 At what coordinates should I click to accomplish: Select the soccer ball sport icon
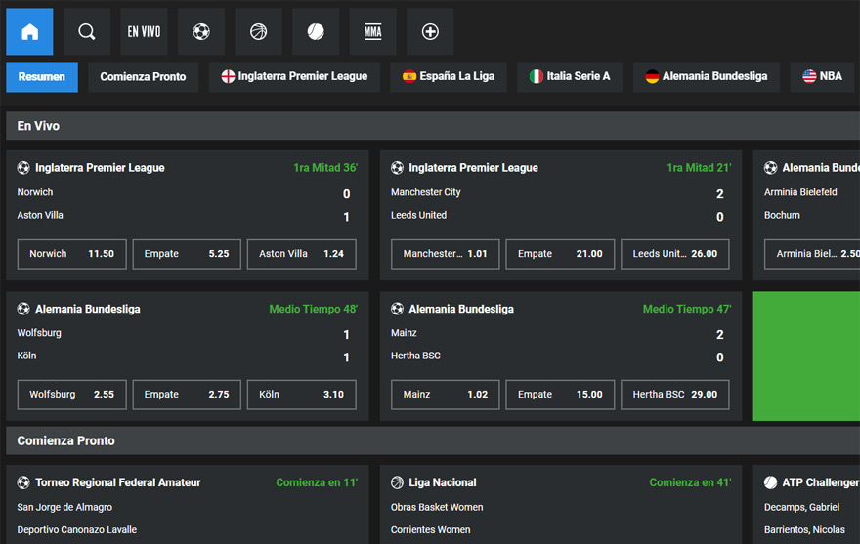[201, 32]
